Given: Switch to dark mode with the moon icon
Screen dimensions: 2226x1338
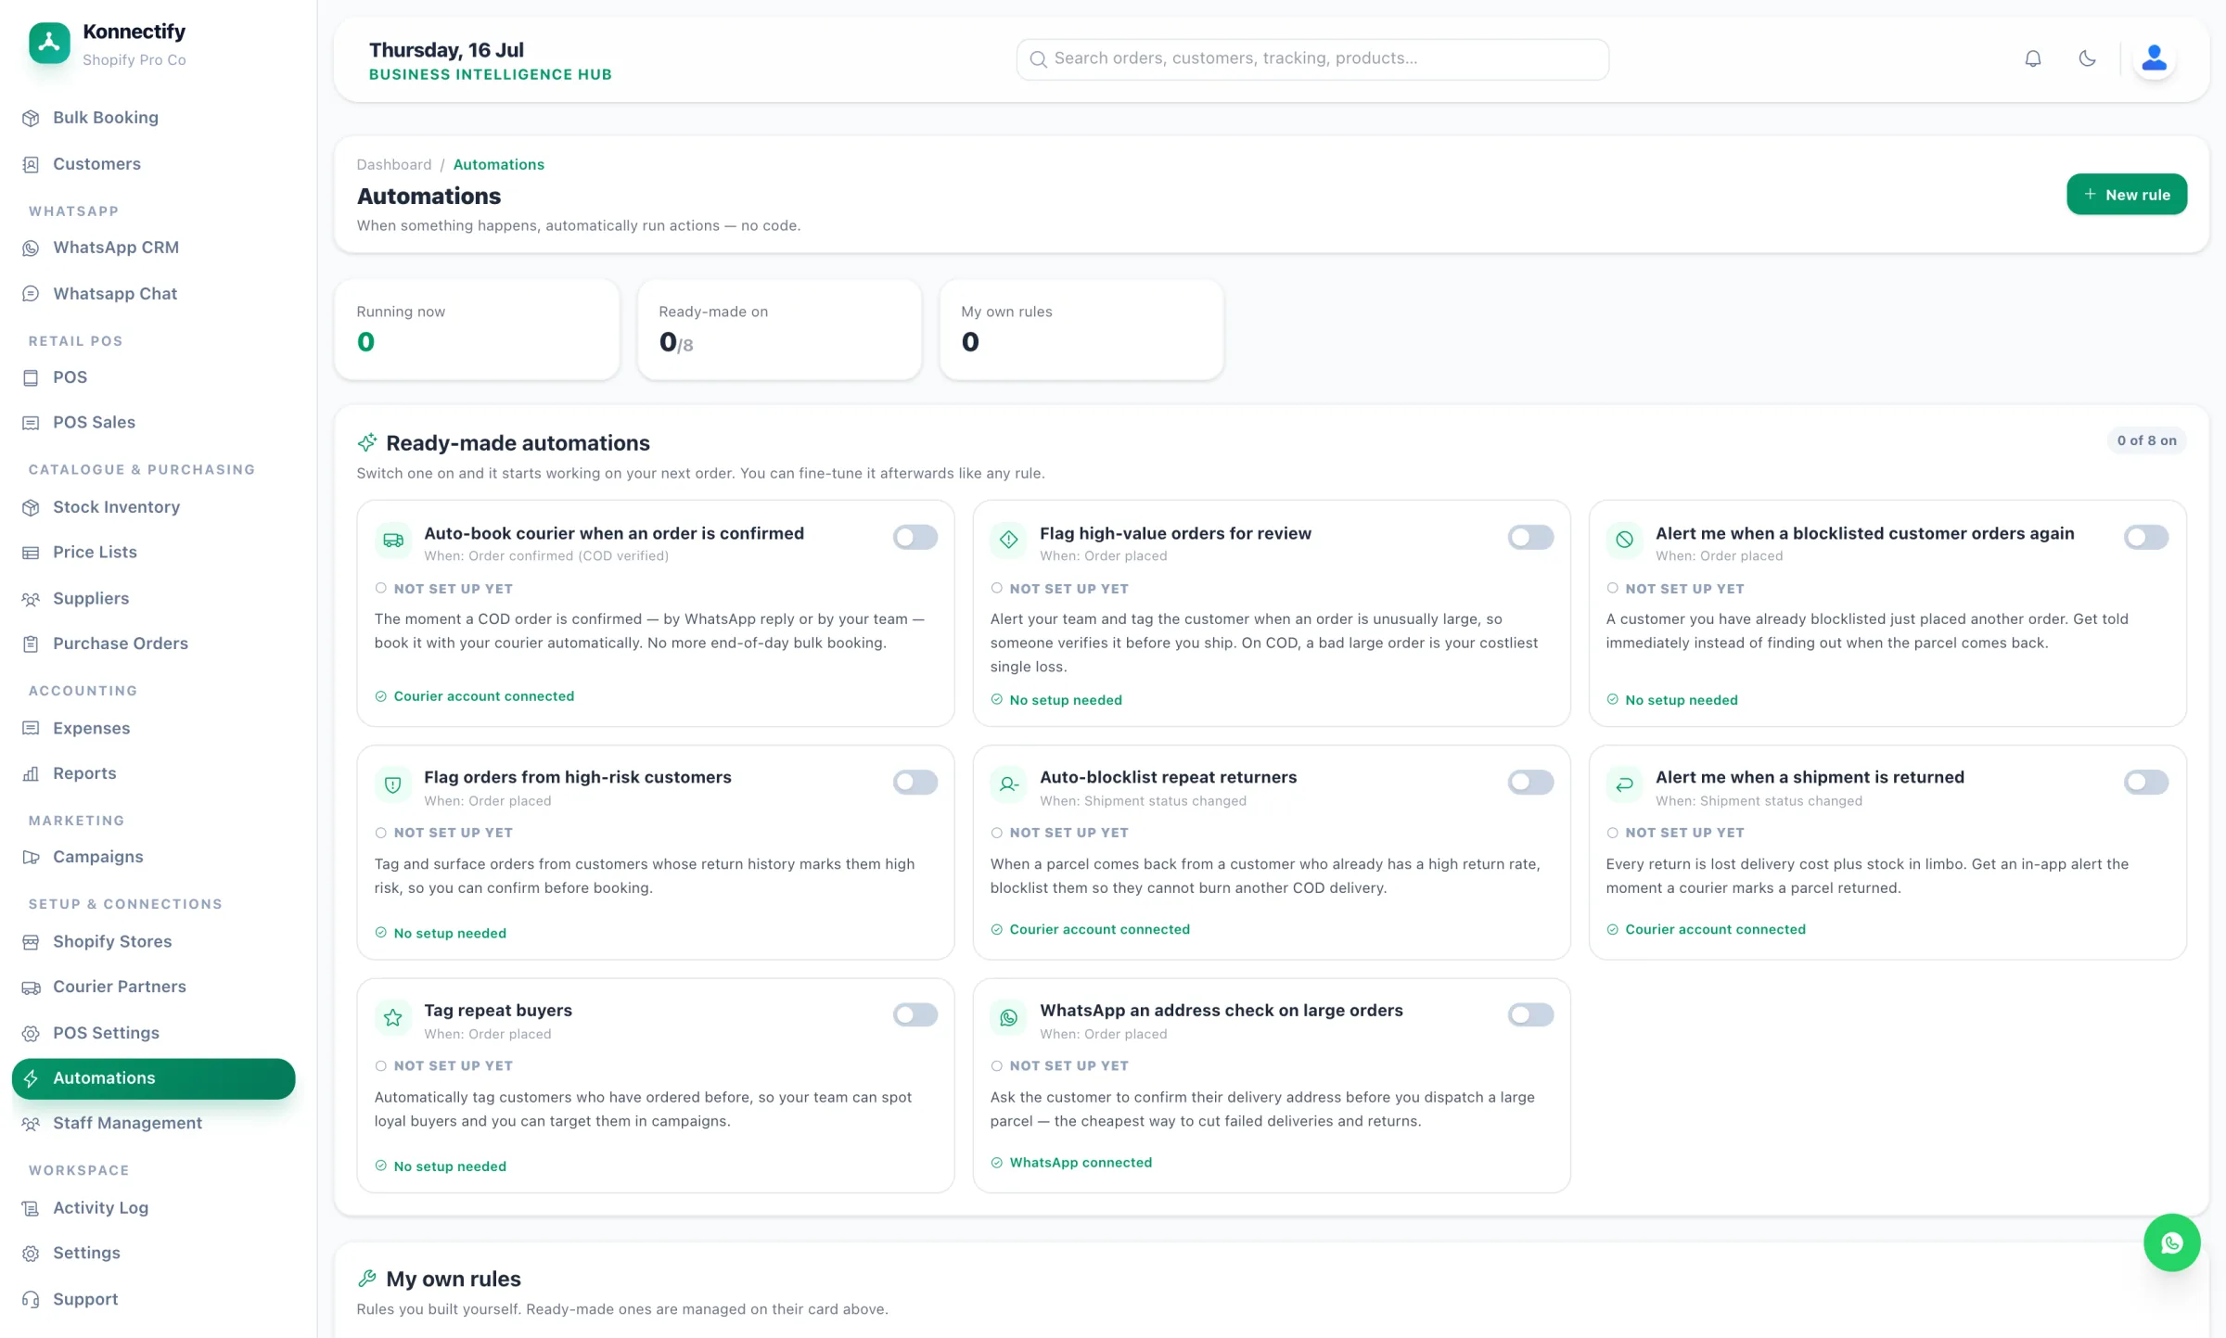Looking at the screenshot, I should click(x=2087, y=58).
